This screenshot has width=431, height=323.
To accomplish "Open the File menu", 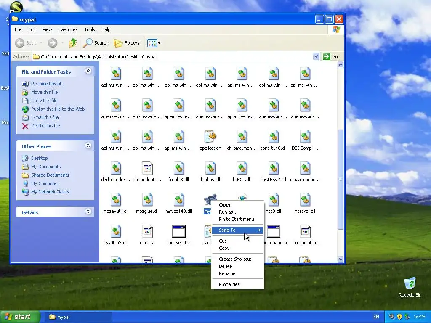I will point(18,29).
